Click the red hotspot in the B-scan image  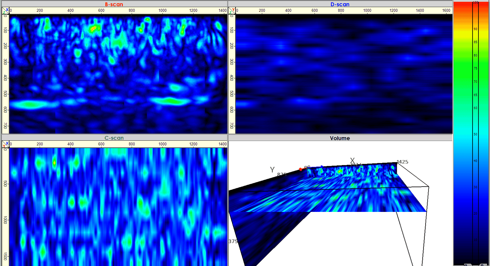click(93, 28)
